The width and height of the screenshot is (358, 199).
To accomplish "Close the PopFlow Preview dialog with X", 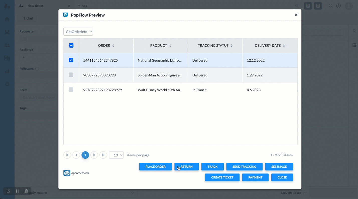I will (x=296, y=15).
